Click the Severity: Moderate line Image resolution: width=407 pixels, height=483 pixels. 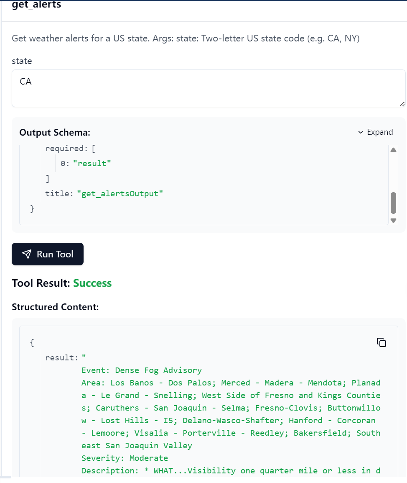(x=125, y=458)
